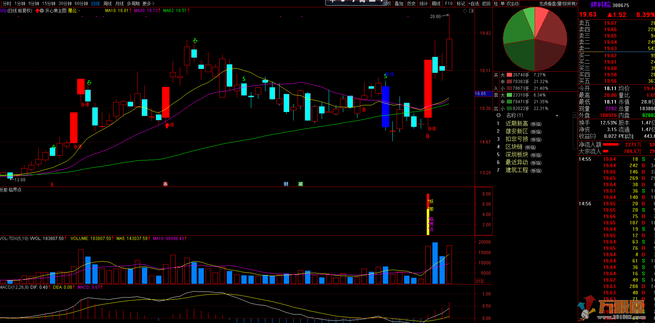Add stock via +自选 button

pyautogui.click(x=474, y=4)
